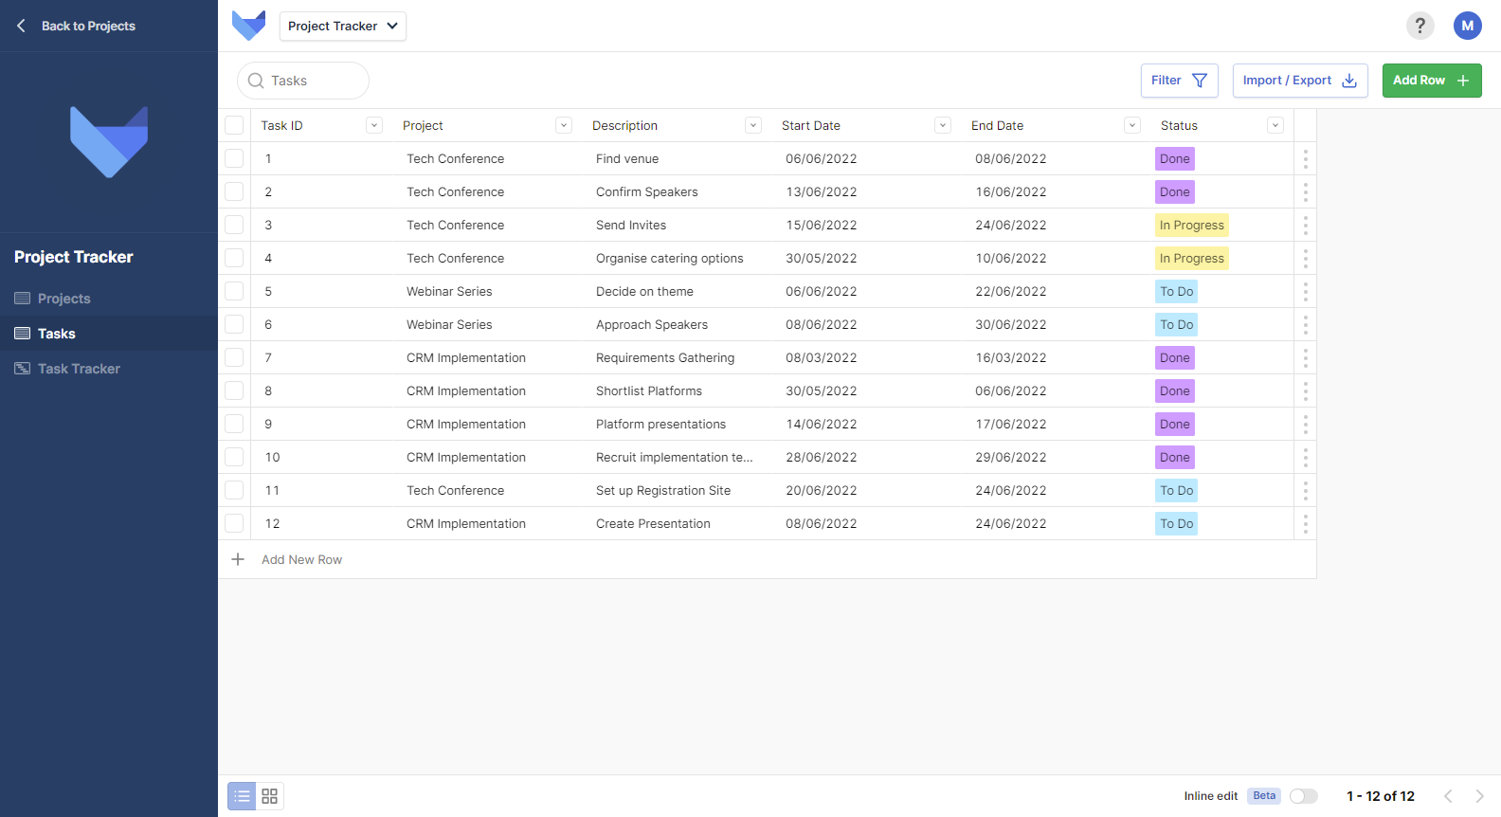
Task: Select Tasks in the sidebar
Action: click(109, 334)
